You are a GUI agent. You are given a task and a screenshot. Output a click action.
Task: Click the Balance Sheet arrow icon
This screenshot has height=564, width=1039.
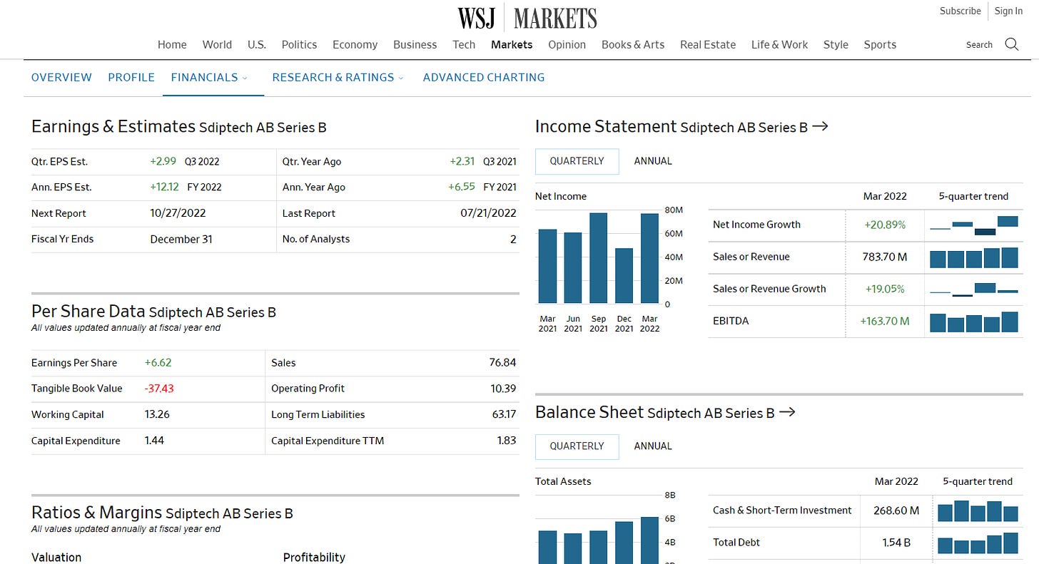787,412
